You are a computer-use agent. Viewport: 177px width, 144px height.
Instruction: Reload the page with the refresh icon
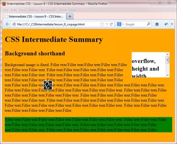111,24
